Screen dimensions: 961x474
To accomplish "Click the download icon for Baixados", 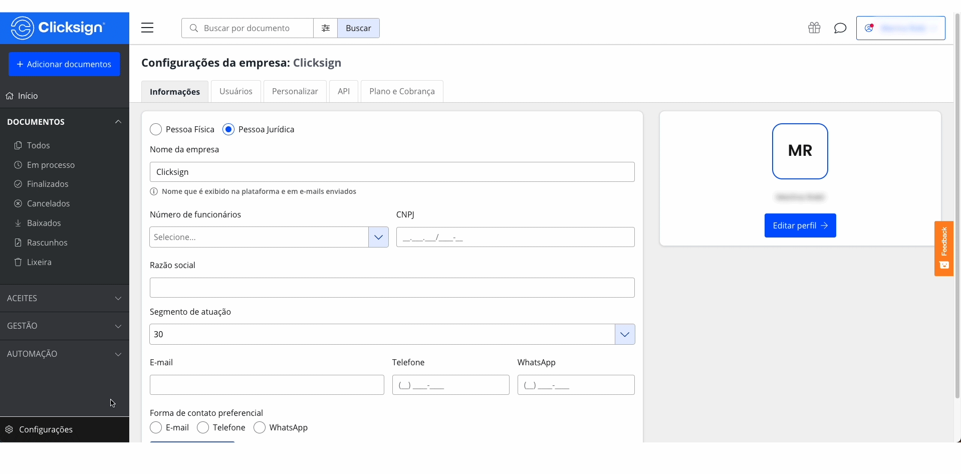I will 18,223.
